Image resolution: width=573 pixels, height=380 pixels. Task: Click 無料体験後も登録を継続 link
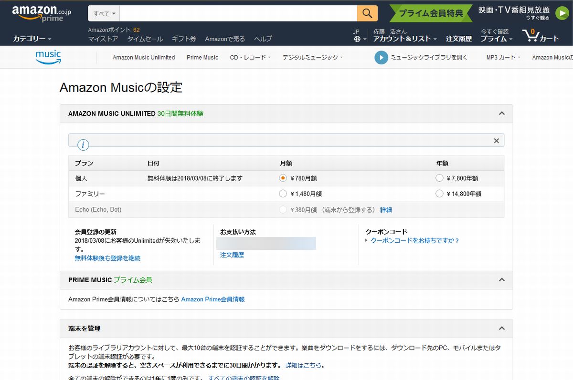(x=107, y=258)
